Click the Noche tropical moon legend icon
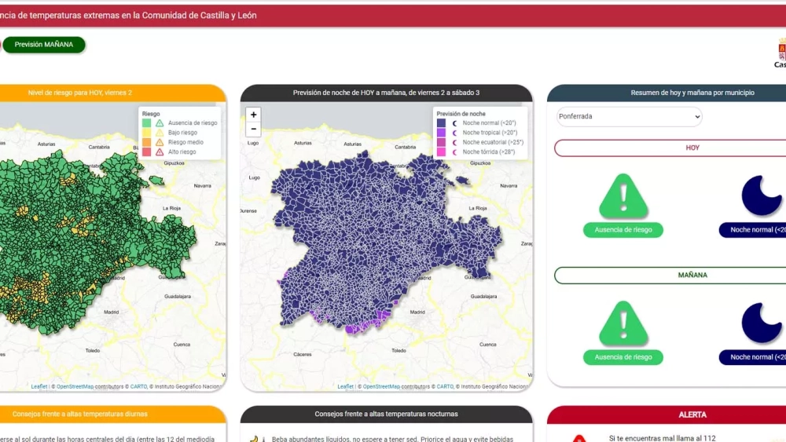 pos(454,133)
